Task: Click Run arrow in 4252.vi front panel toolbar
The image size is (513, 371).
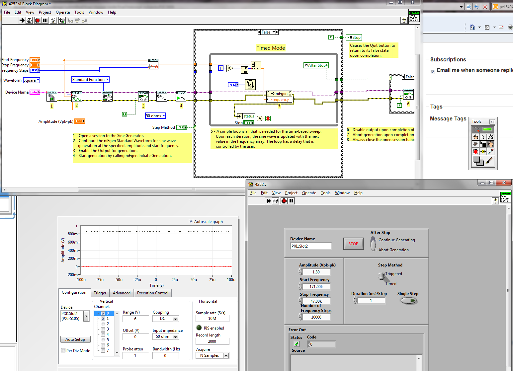Action: coord(268,201)
